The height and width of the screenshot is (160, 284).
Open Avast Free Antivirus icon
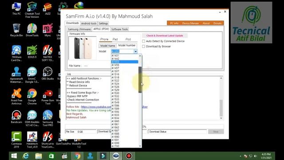pyautogui.click(x=16, y=96)
